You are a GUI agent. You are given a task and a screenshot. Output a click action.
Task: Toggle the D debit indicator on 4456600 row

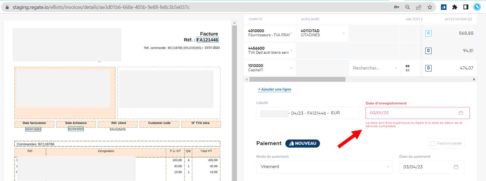coord(428,51)
